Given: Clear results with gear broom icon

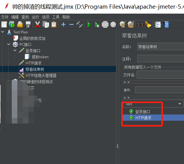Looking at the screenshot, I should (122, 24).
